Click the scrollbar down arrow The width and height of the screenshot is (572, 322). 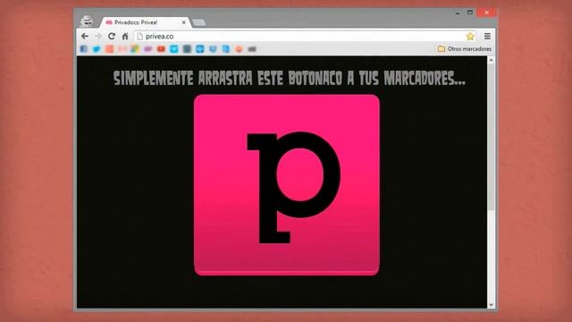click(491, 304)
